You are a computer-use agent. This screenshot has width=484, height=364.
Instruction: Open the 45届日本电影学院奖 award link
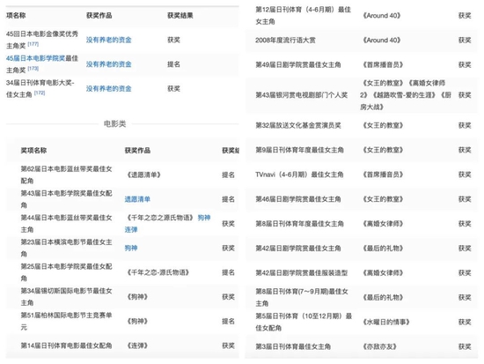pyautogui.click(x=35, y=58)
